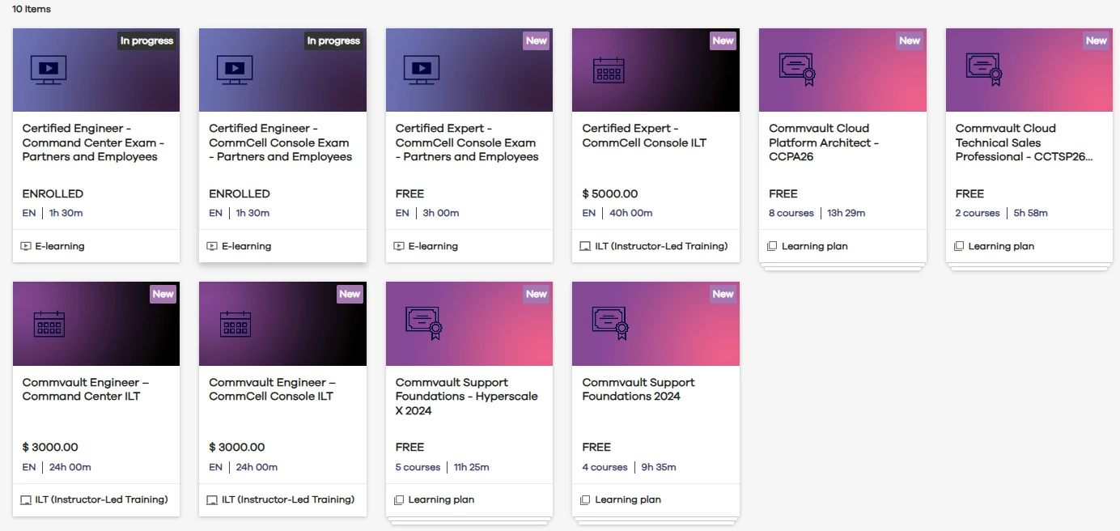Click calendar icon on Commvault Engineer Command Center ILT card
The height and width of the screenshot is (531, 1120).
coord(49,324)
